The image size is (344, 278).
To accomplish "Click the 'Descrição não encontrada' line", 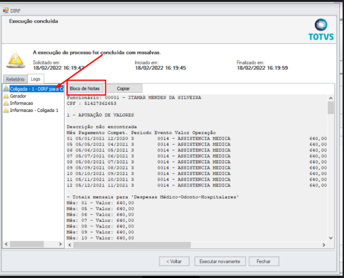I will click(102, 127).
